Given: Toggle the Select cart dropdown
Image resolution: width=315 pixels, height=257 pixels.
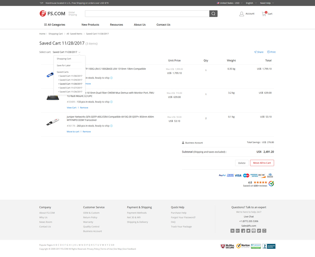Looking at the screenshot, I should point(66,52).
